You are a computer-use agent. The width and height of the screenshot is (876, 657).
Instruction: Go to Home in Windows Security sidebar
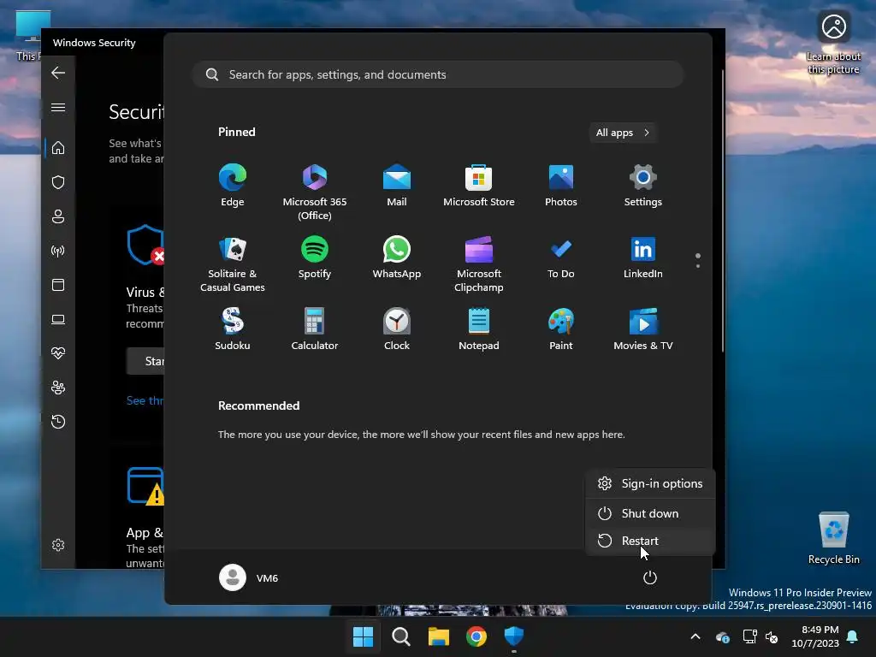58,147
